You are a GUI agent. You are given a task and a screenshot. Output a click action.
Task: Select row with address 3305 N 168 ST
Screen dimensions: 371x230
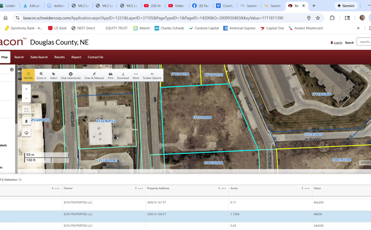coord(186,217)
